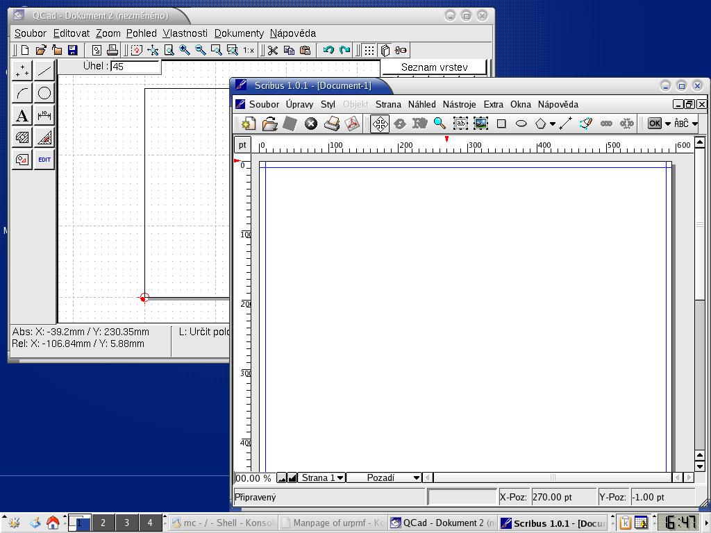Click QCad zoom in magnifier icon

pos(185,50)
